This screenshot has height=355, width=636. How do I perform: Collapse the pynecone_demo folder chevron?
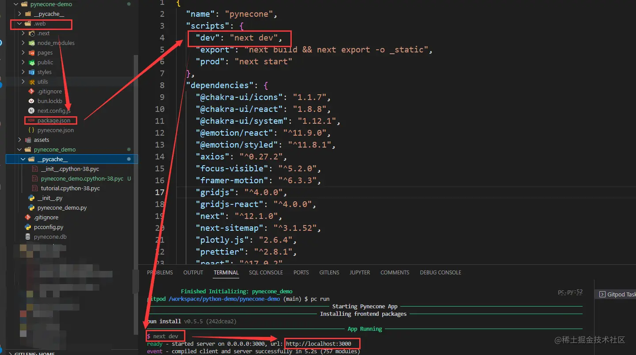(19, 150)
